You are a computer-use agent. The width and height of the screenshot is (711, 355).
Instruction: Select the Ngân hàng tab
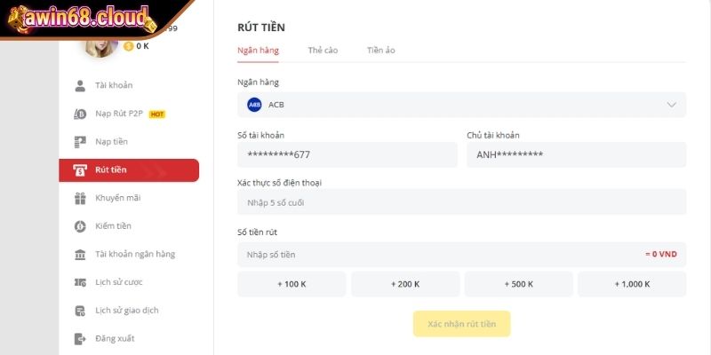(x=258, y=51)
